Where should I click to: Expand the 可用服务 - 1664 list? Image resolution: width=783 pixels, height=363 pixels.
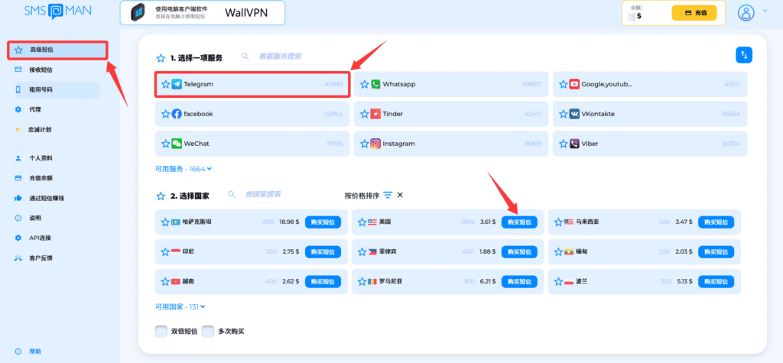[x=184, y=169]
